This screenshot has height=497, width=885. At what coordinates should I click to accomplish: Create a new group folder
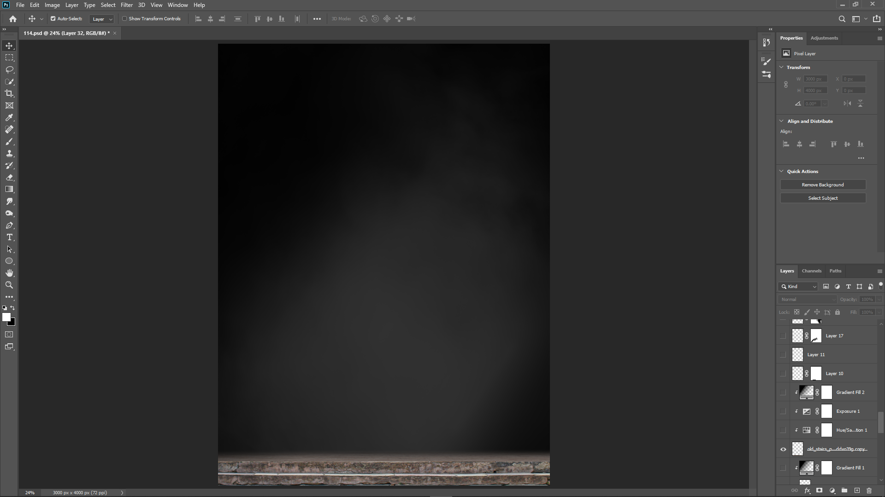click(x=844, y=491)
